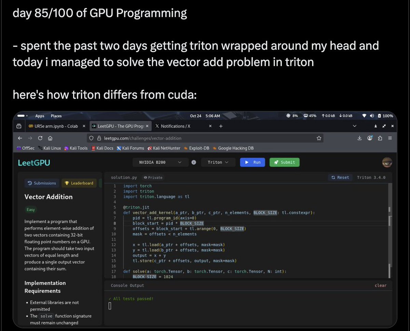Image resolution: width=410 pixels, height=331 pixels.
Task: Click the solution.py file name
Action: (124, 178)
